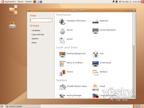This screenshot has height=108, width=144.
Task: Open the Menus & Toolbars icon
Action: 62,64
